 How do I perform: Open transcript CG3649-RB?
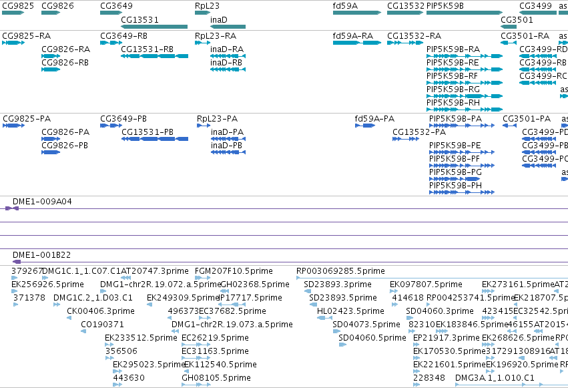click(124, 36)
